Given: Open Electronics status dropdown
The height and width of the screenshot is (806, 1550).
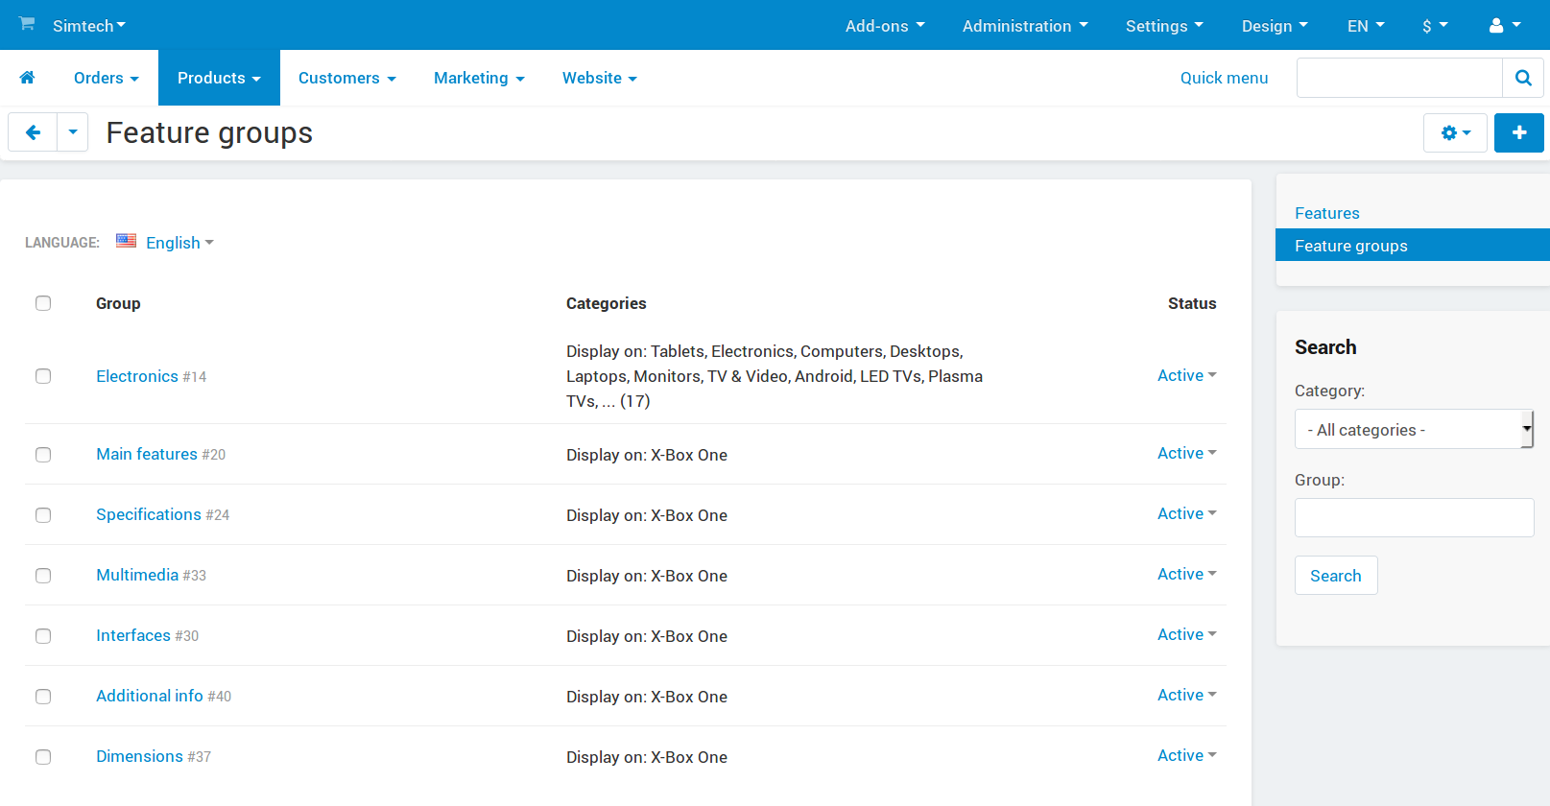Looking at the screenshot, I should [x=1186, y=375].
